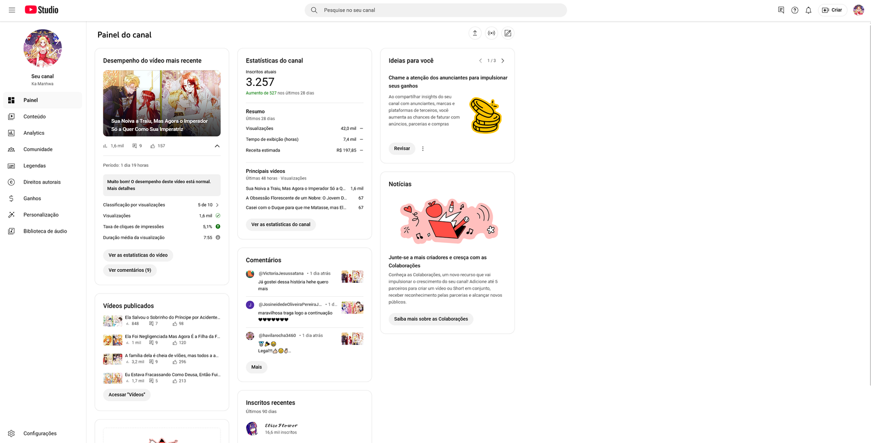The height and width of the screenshot is (443, 871).
Task: Click the Mais detalhes link
Action: point(121,189)
